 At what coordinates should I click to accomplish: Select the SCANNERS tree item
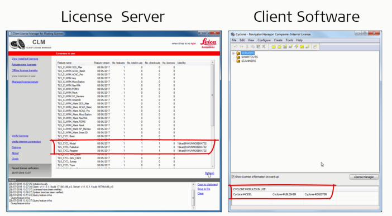pyautogui.click(x=248, y=61)
